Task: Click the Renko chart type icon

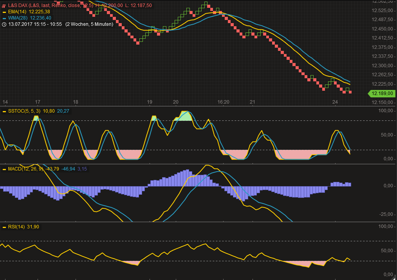Action: click(4, 5)
